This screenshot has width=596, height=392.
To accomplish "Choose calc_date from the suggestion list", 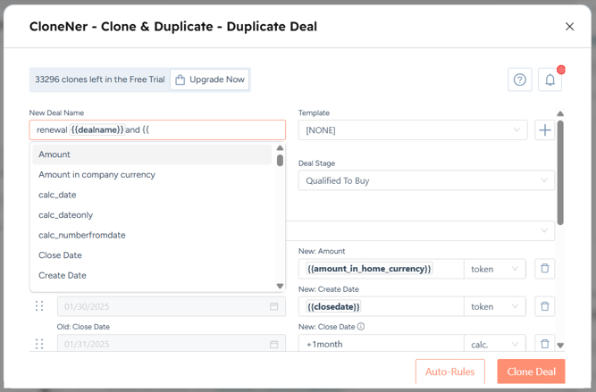I will pos(152,195).
